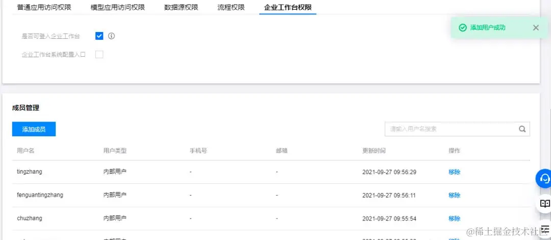Select the chuzhang username cell
Image resolution: width=551 pixels, height=240 pixels.
(x=30, y=218)
